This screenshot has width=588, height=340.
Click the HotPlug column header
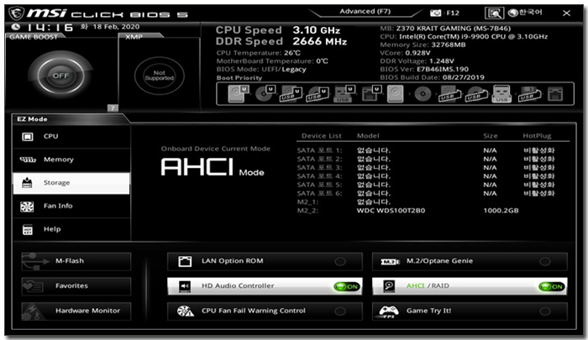537,136
